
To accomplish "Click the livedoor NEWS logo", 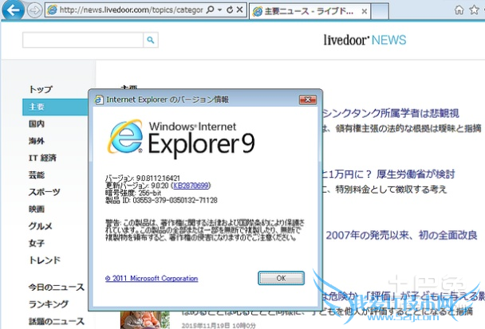I will [x=365, y=40].
